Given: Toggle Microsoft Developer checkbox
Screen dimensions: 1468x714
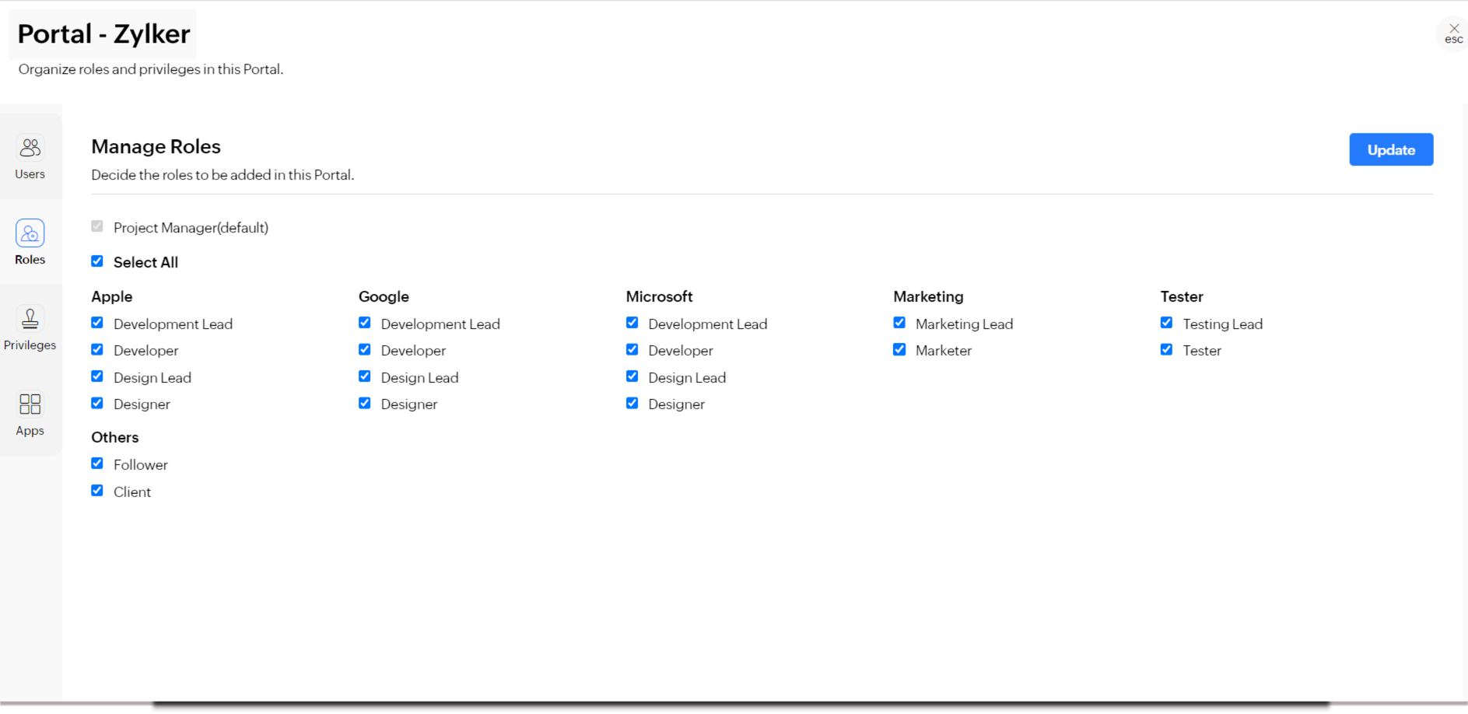Looking at the screenshot, I should tap(632, 350).
